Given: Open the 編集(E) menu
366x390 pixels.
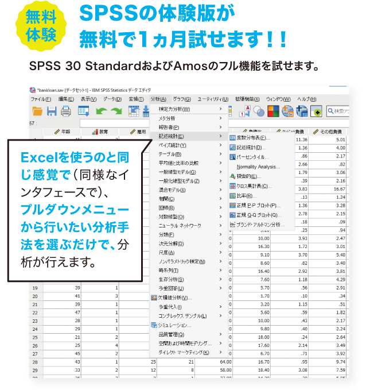Looking at the screenshot, I should tap(66, 99).
